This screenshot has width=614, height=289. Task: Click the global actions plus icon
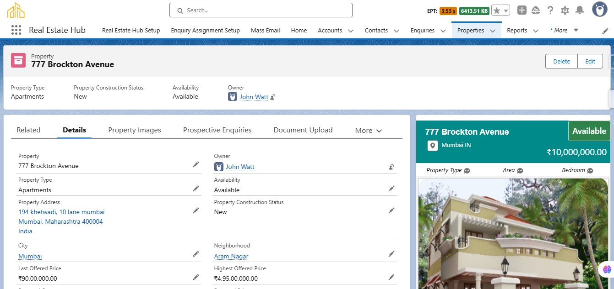coord(522,10)
